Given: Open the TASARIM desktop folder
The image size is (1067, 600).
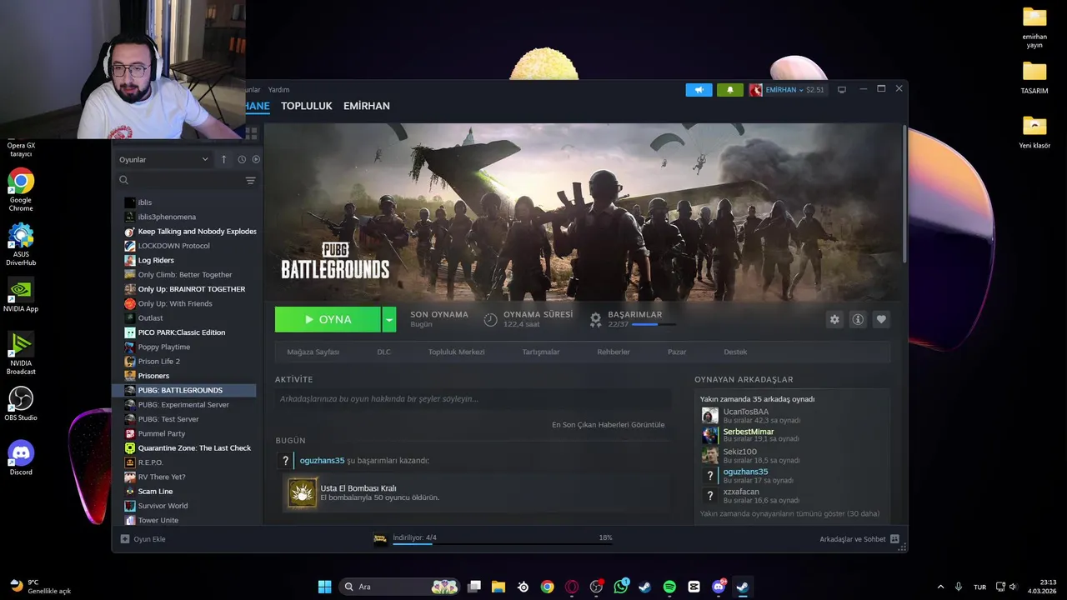Looking at the screenshot, I should tap(1034, 77).
